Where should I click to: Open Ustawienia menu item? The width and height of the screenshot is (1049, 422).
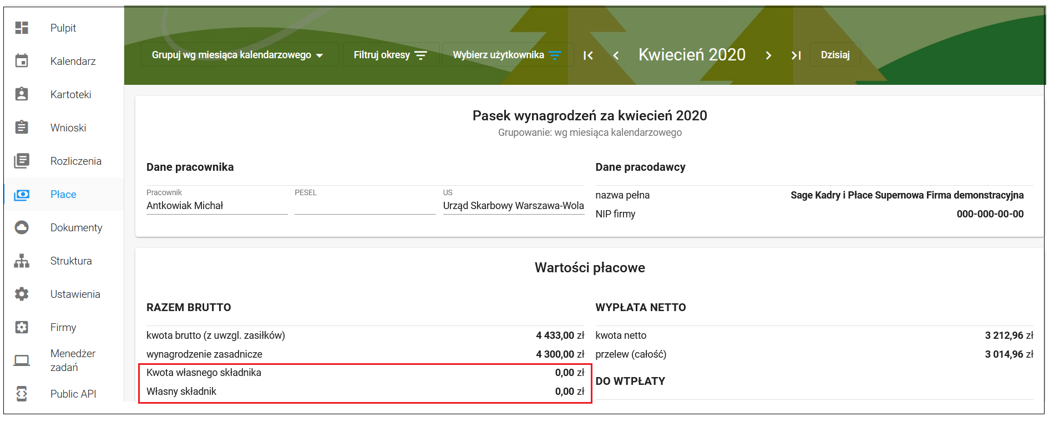click(x=63, y=294)
